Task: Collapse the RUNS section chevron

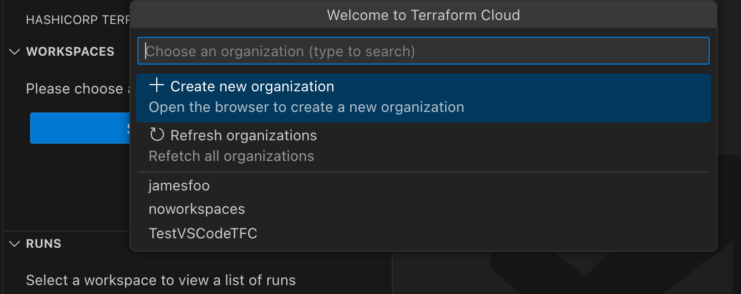Action: (x=15, y=244)
